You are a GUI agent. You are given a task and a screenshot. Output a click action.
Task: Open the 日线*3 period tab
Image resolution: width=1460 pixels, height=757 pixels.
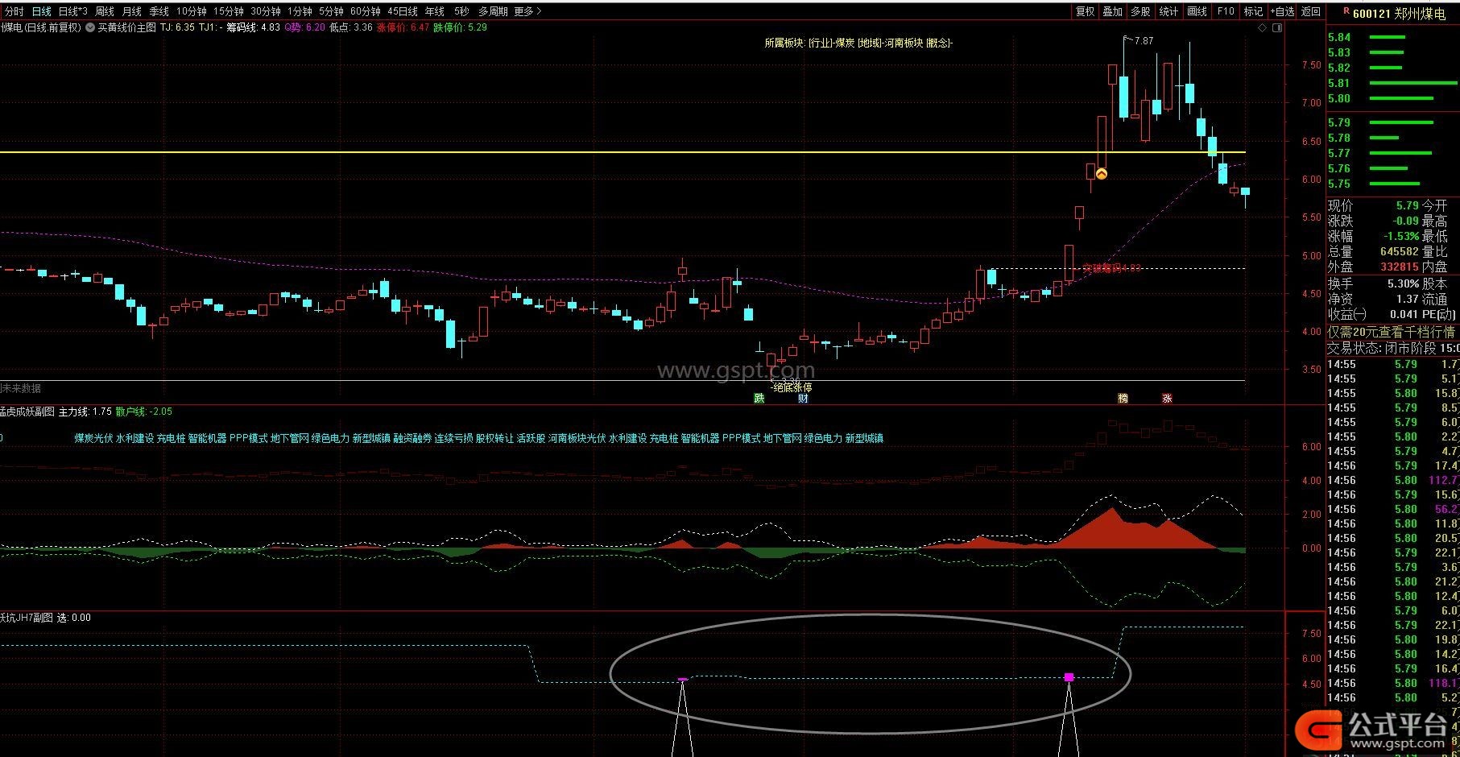(73, 11)
